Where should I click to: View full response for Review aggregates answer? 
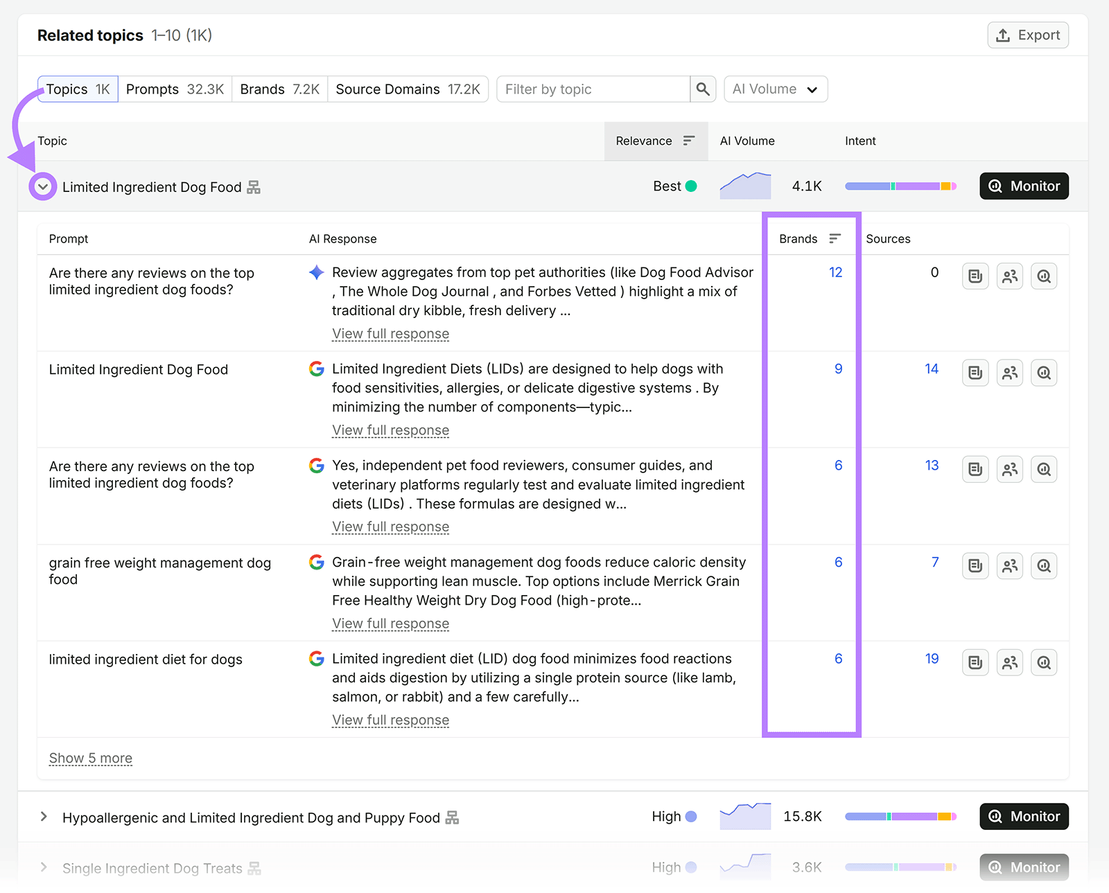390,334
